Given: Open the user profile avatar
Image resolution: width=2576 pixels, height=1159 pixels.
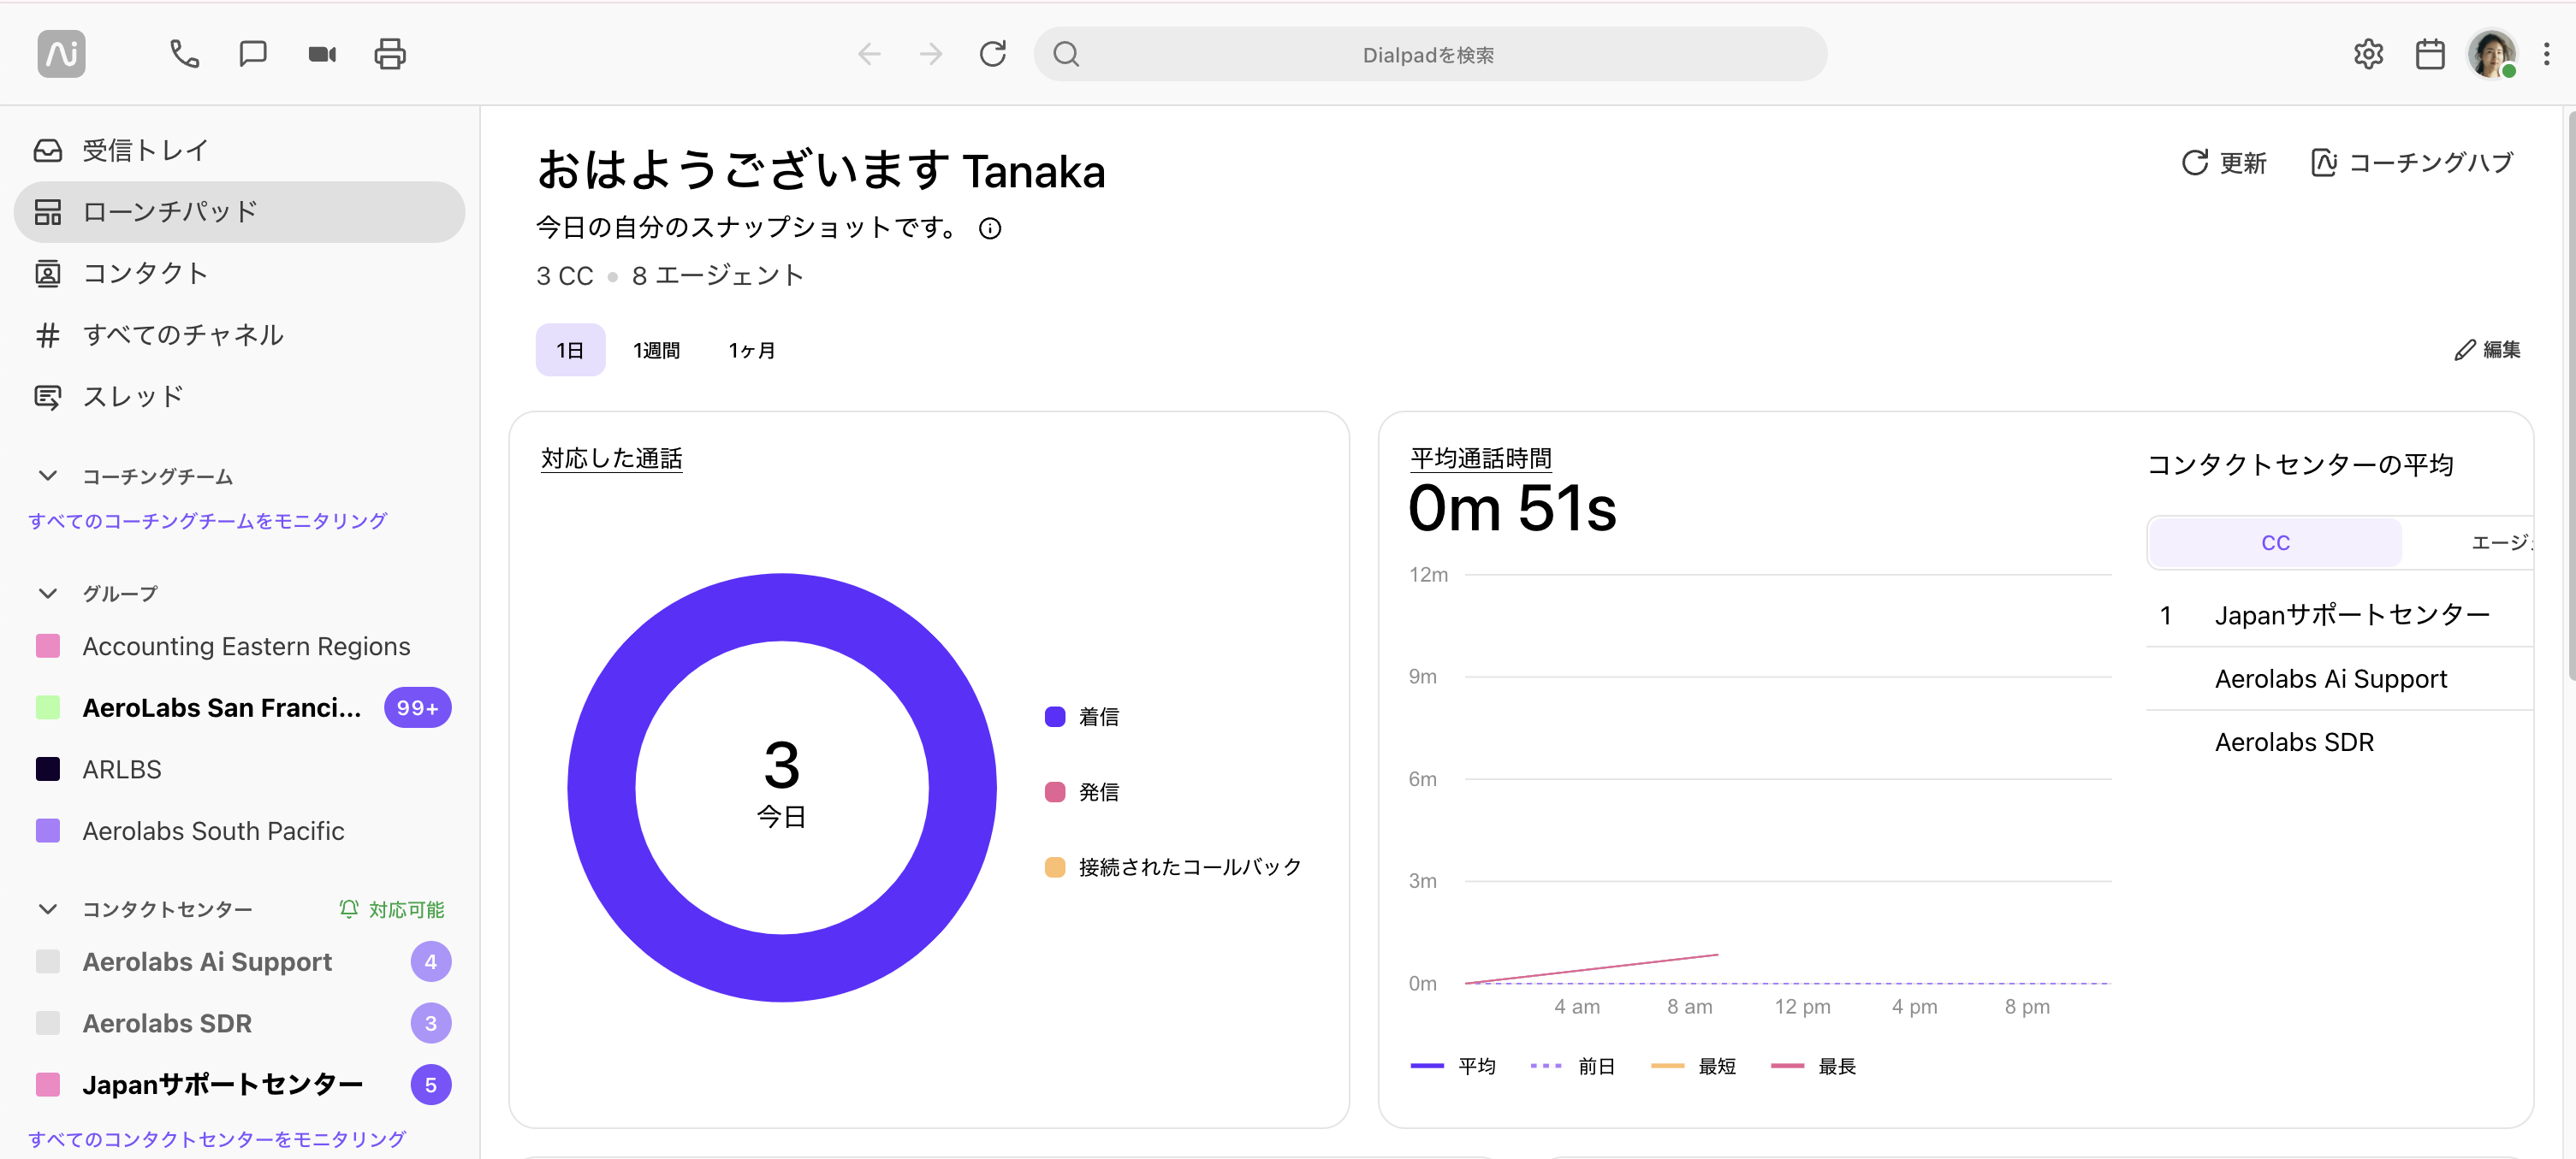Looking at the screenshot, I should pos(2492,54).
